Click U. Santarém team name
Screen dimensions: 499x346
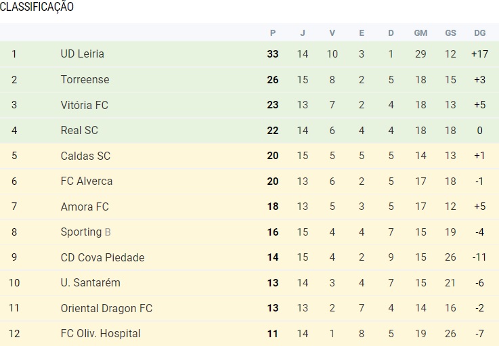click(90, 282)
